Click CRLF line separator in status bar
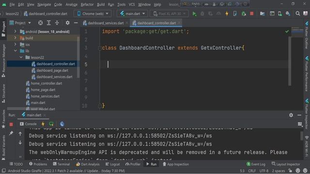 coord(252,171)
